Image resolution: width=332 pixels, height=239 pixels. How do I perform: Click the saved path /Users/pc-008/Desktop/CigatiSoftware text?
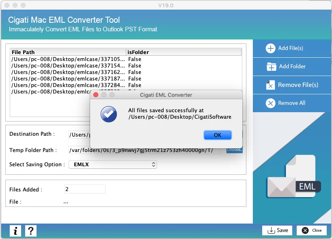180,117
